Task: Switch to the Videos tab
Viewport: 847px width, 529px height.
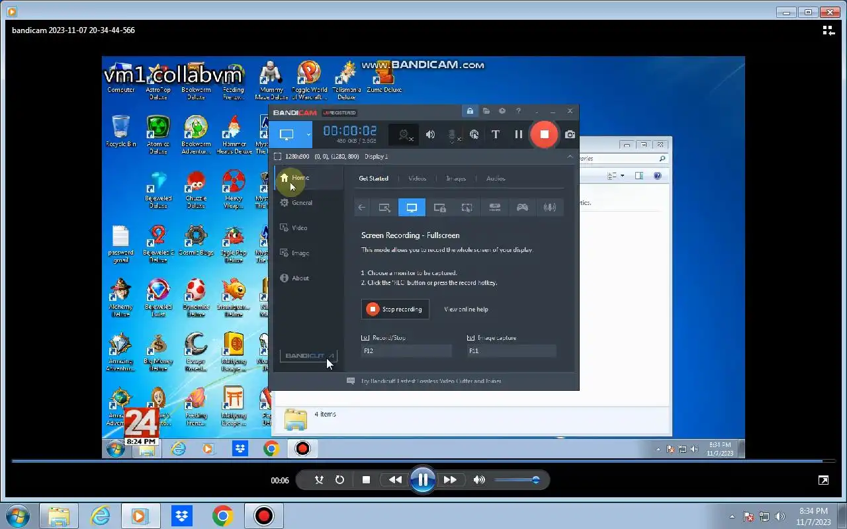Action: coord(417,179)
